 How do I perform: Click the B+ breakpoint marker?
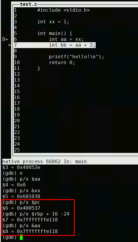tap(5, 39)
